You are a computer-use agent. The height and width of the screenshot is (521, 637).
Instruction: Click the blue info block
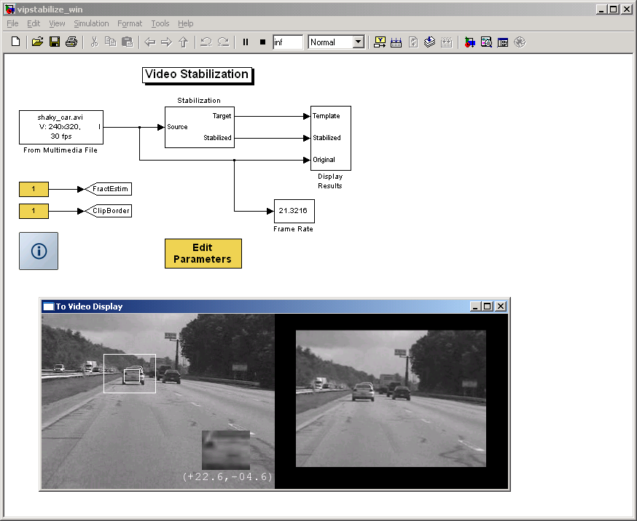click(39, 251)
